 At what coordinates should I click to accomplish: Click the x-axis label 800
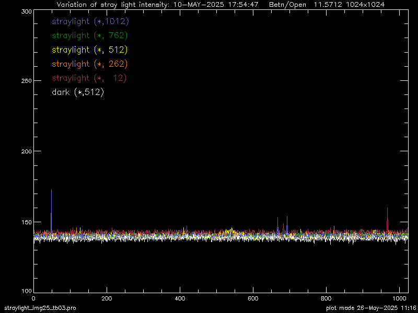[326, 298]
